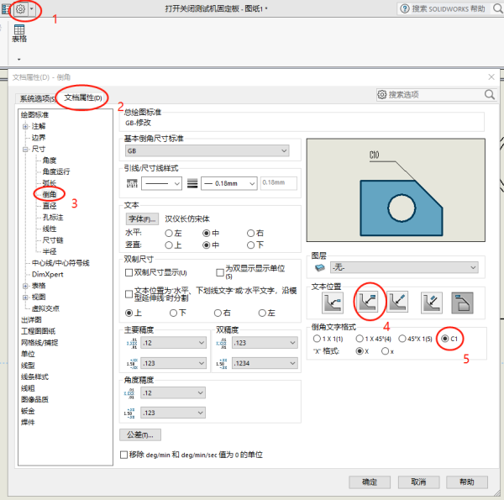Select horizontal 左 radio button
This screenshot has height=500, width=504.
point(169,233)
